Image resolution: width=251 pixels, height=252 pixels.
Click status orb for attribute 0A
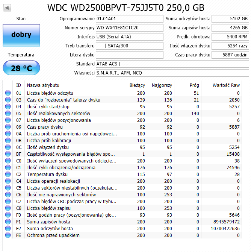click(x=8, y=134)
